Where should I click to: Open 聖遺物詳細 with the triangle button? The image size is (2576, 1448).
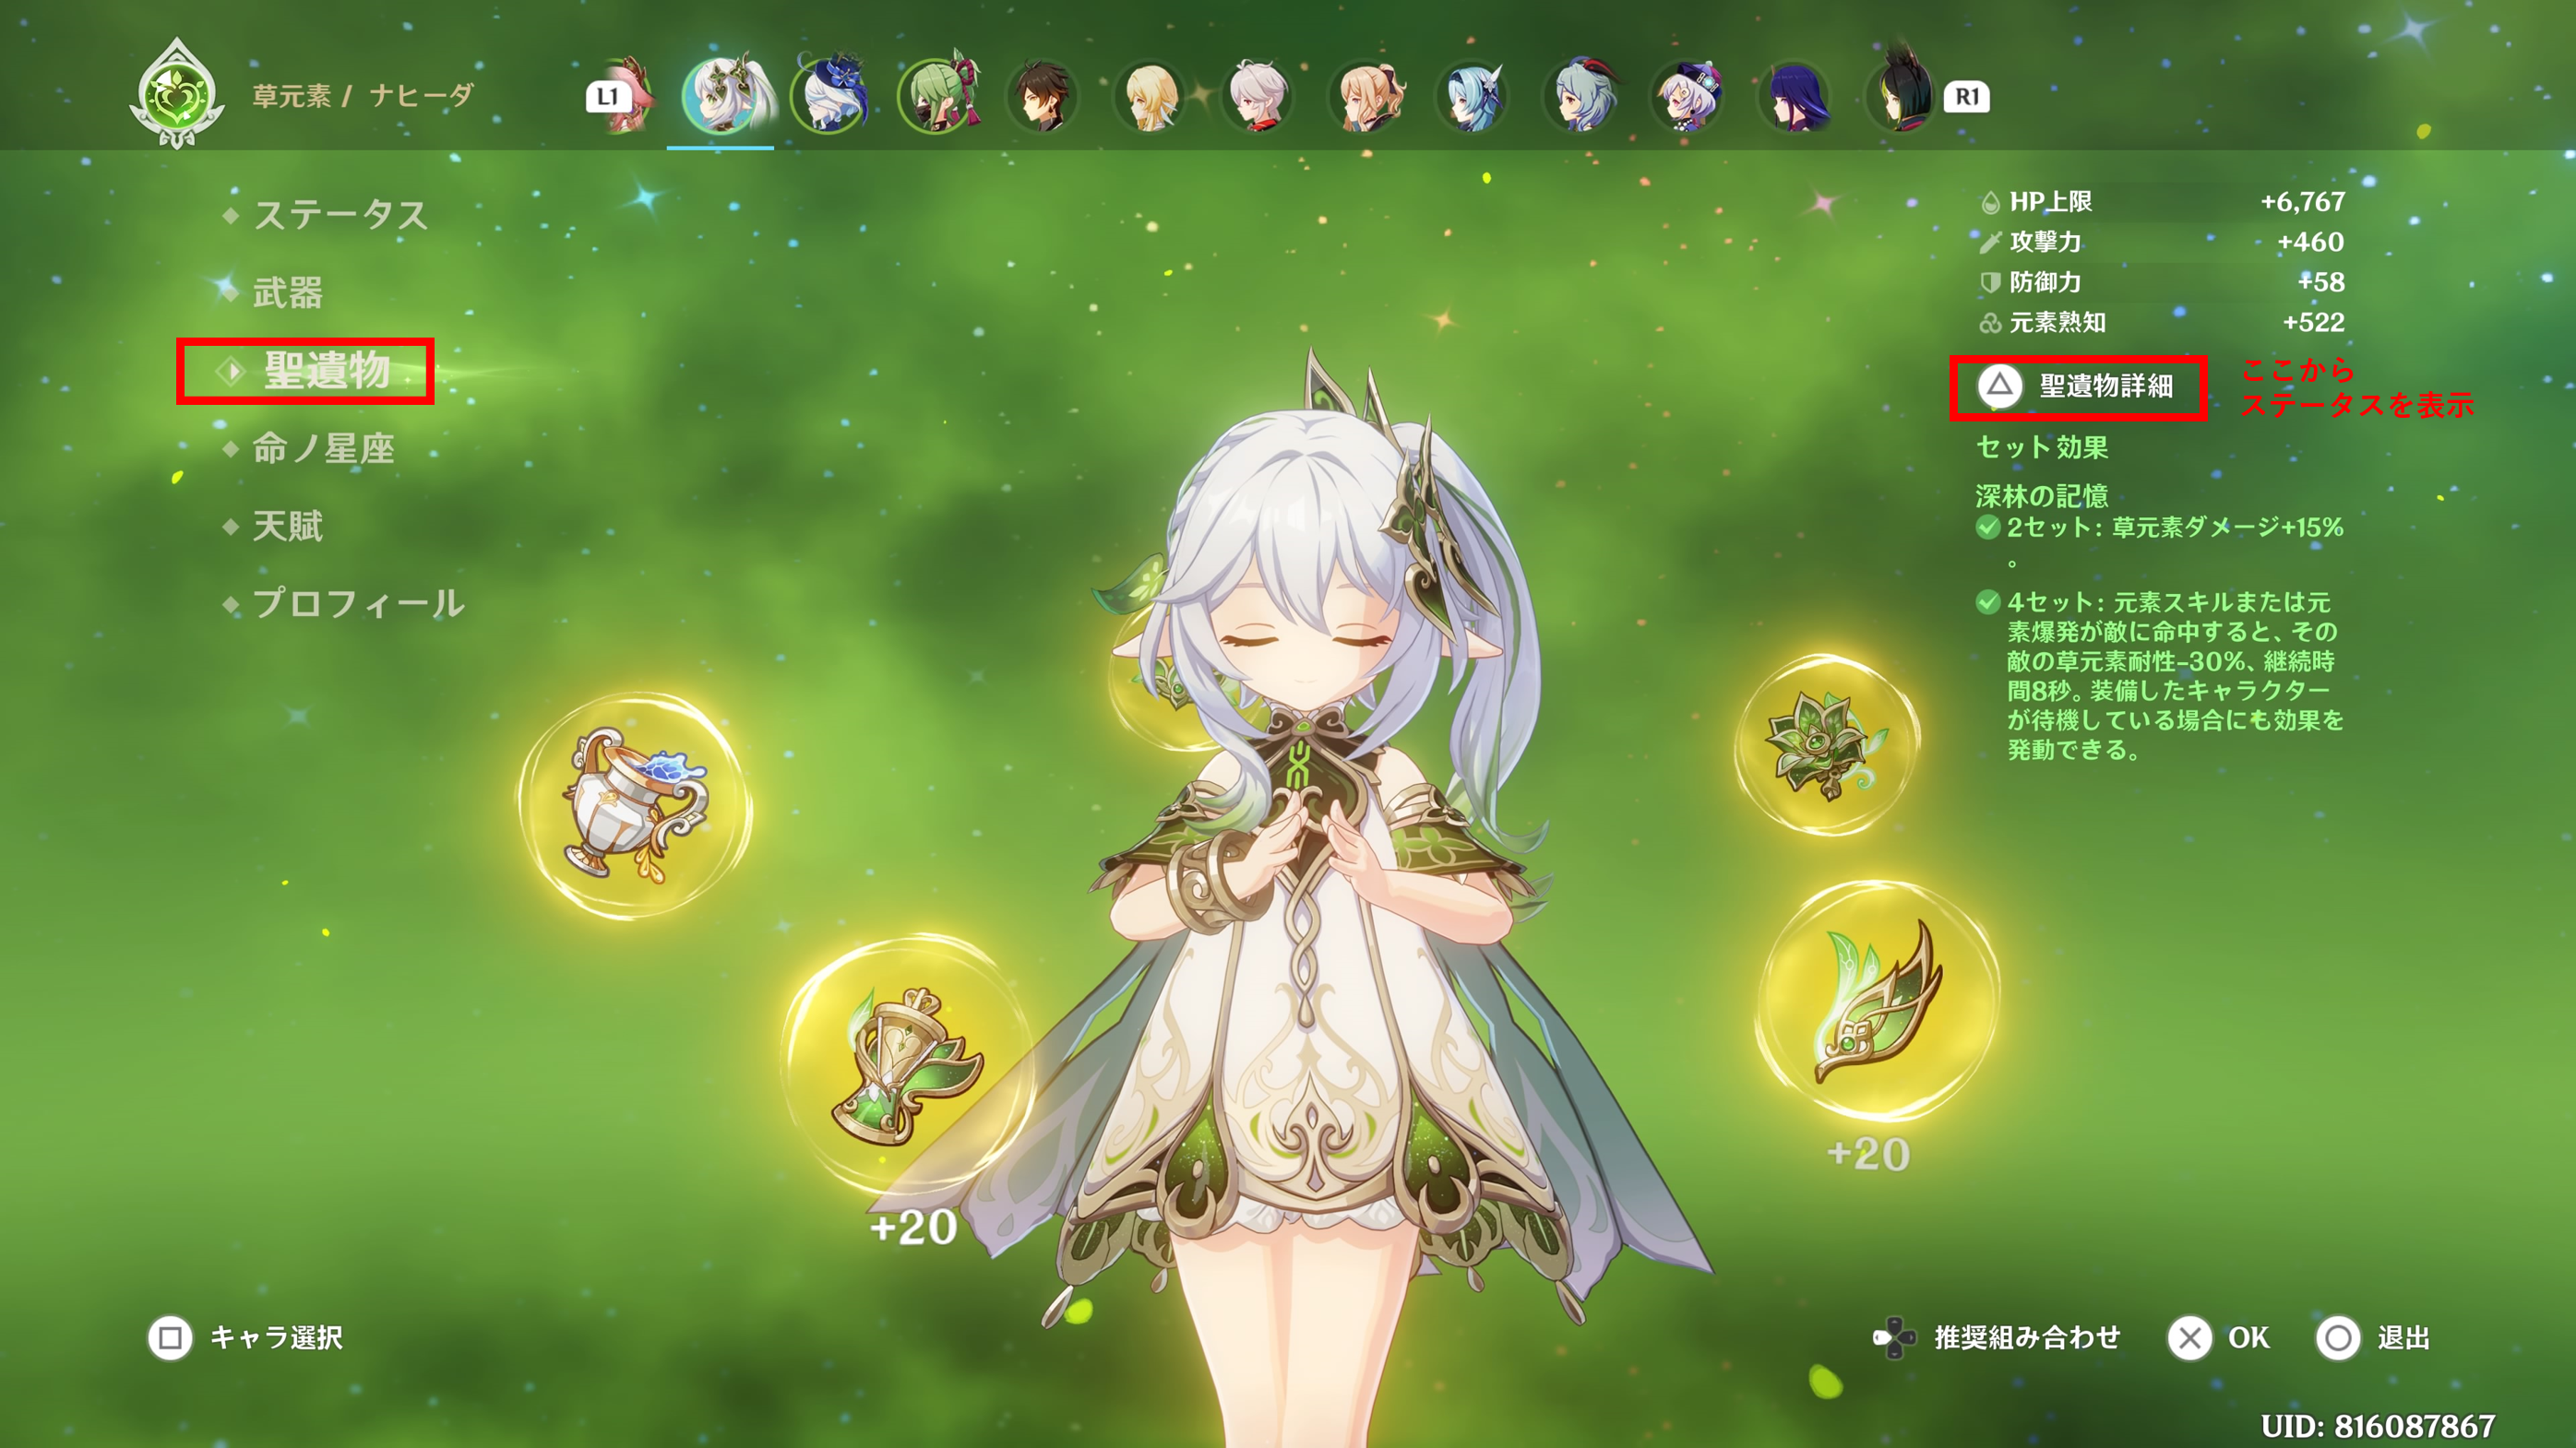(2078, 386)
